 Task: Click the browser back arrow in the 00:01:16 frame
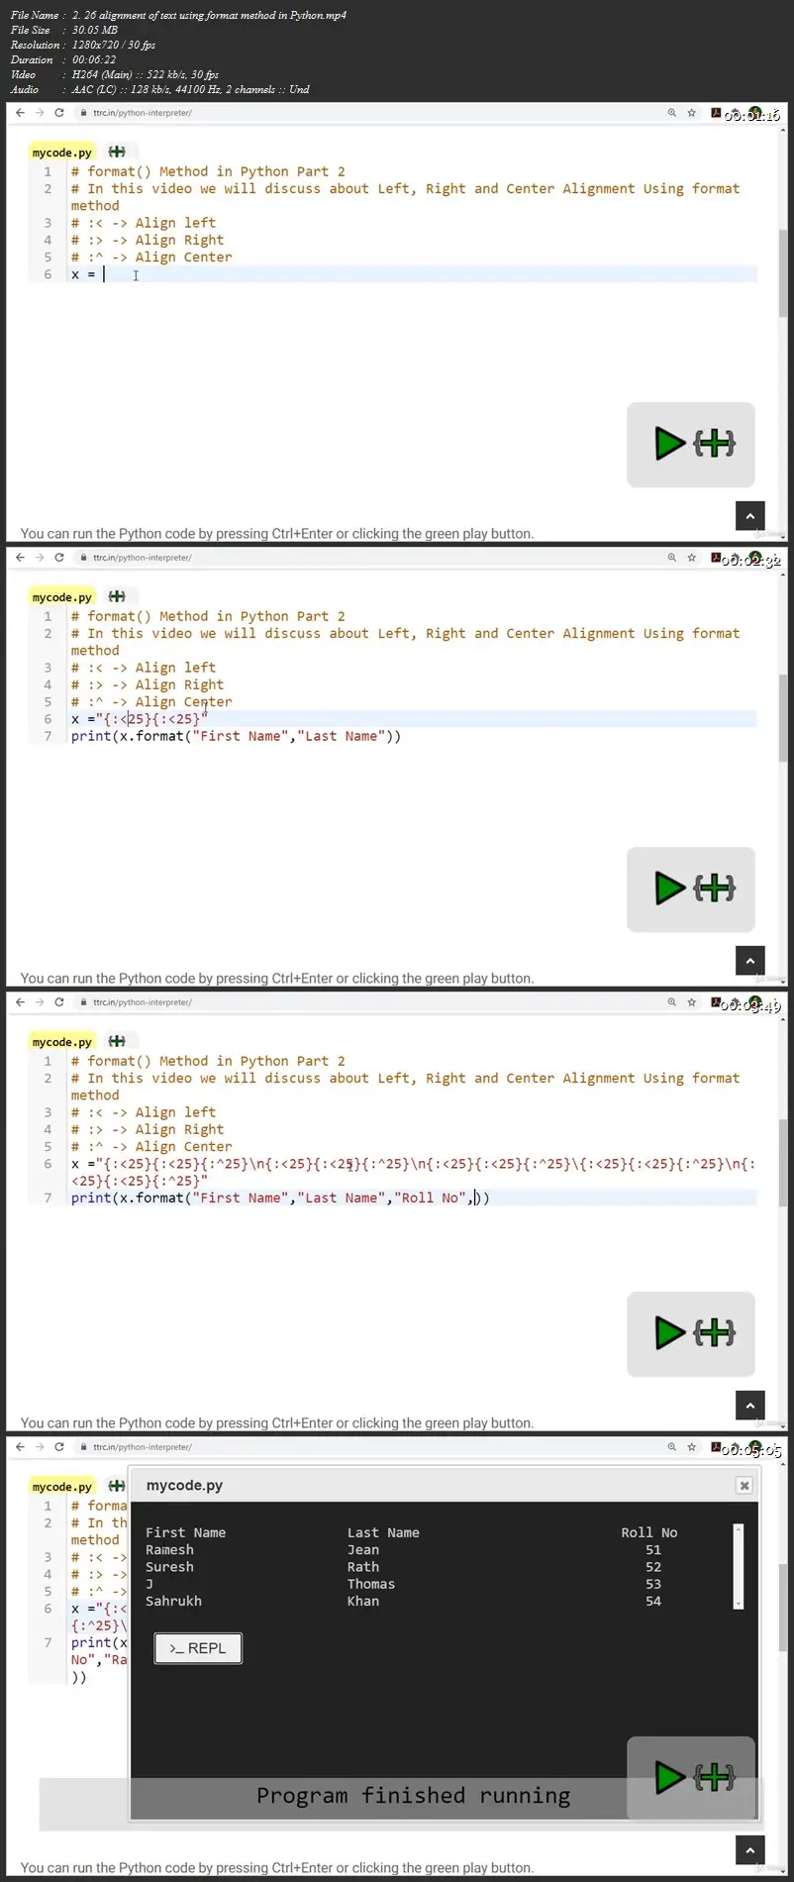coord(20,113)
